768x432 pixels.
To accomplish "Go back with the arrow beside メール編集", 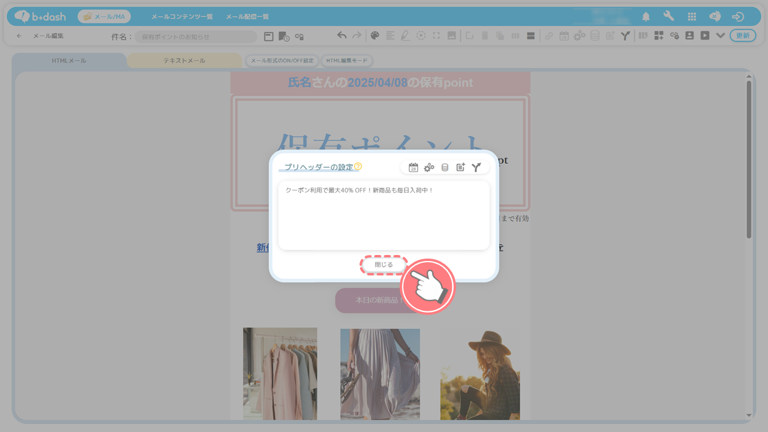I will pos(19,36).
